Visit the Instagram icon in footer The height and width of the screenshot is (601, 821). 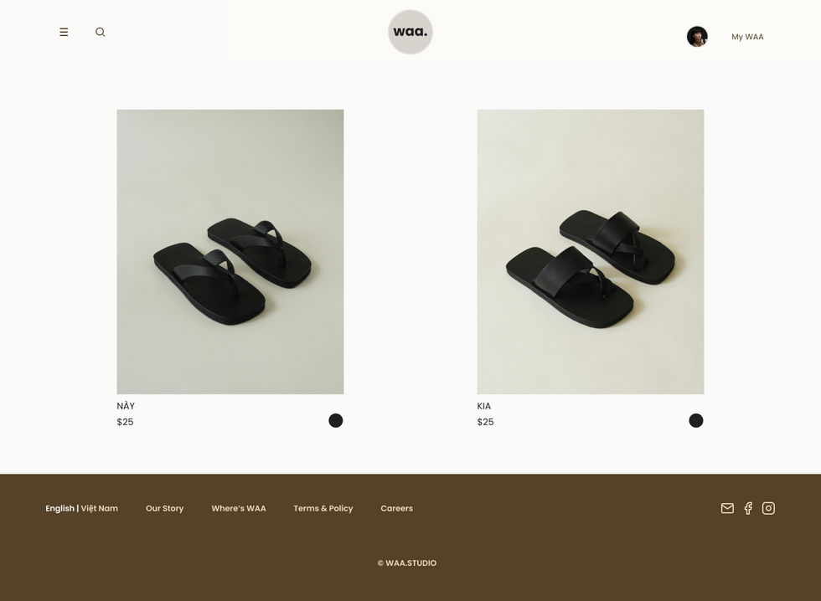768,508
